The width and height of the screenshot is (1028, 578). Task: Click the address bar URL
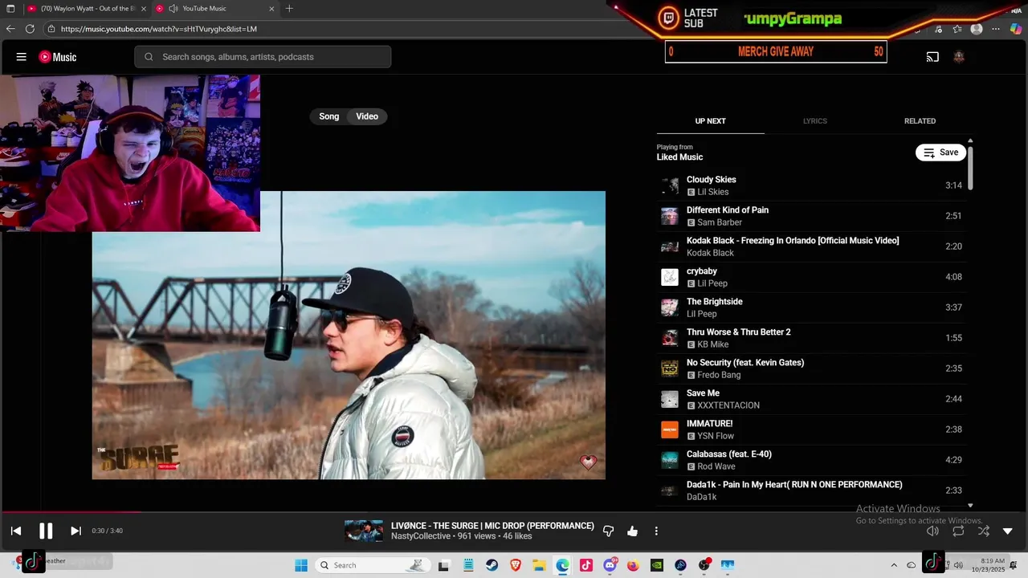(159, 29)
